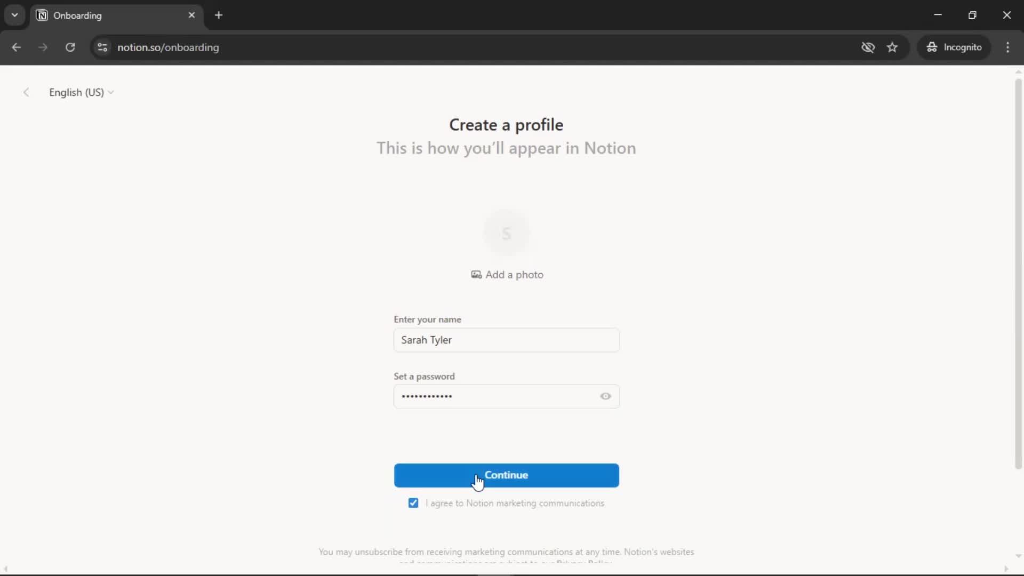Uncheck Notion marketing communications checkbox
The height and width of the screenshot is (576, 1024).
[413, 503]
